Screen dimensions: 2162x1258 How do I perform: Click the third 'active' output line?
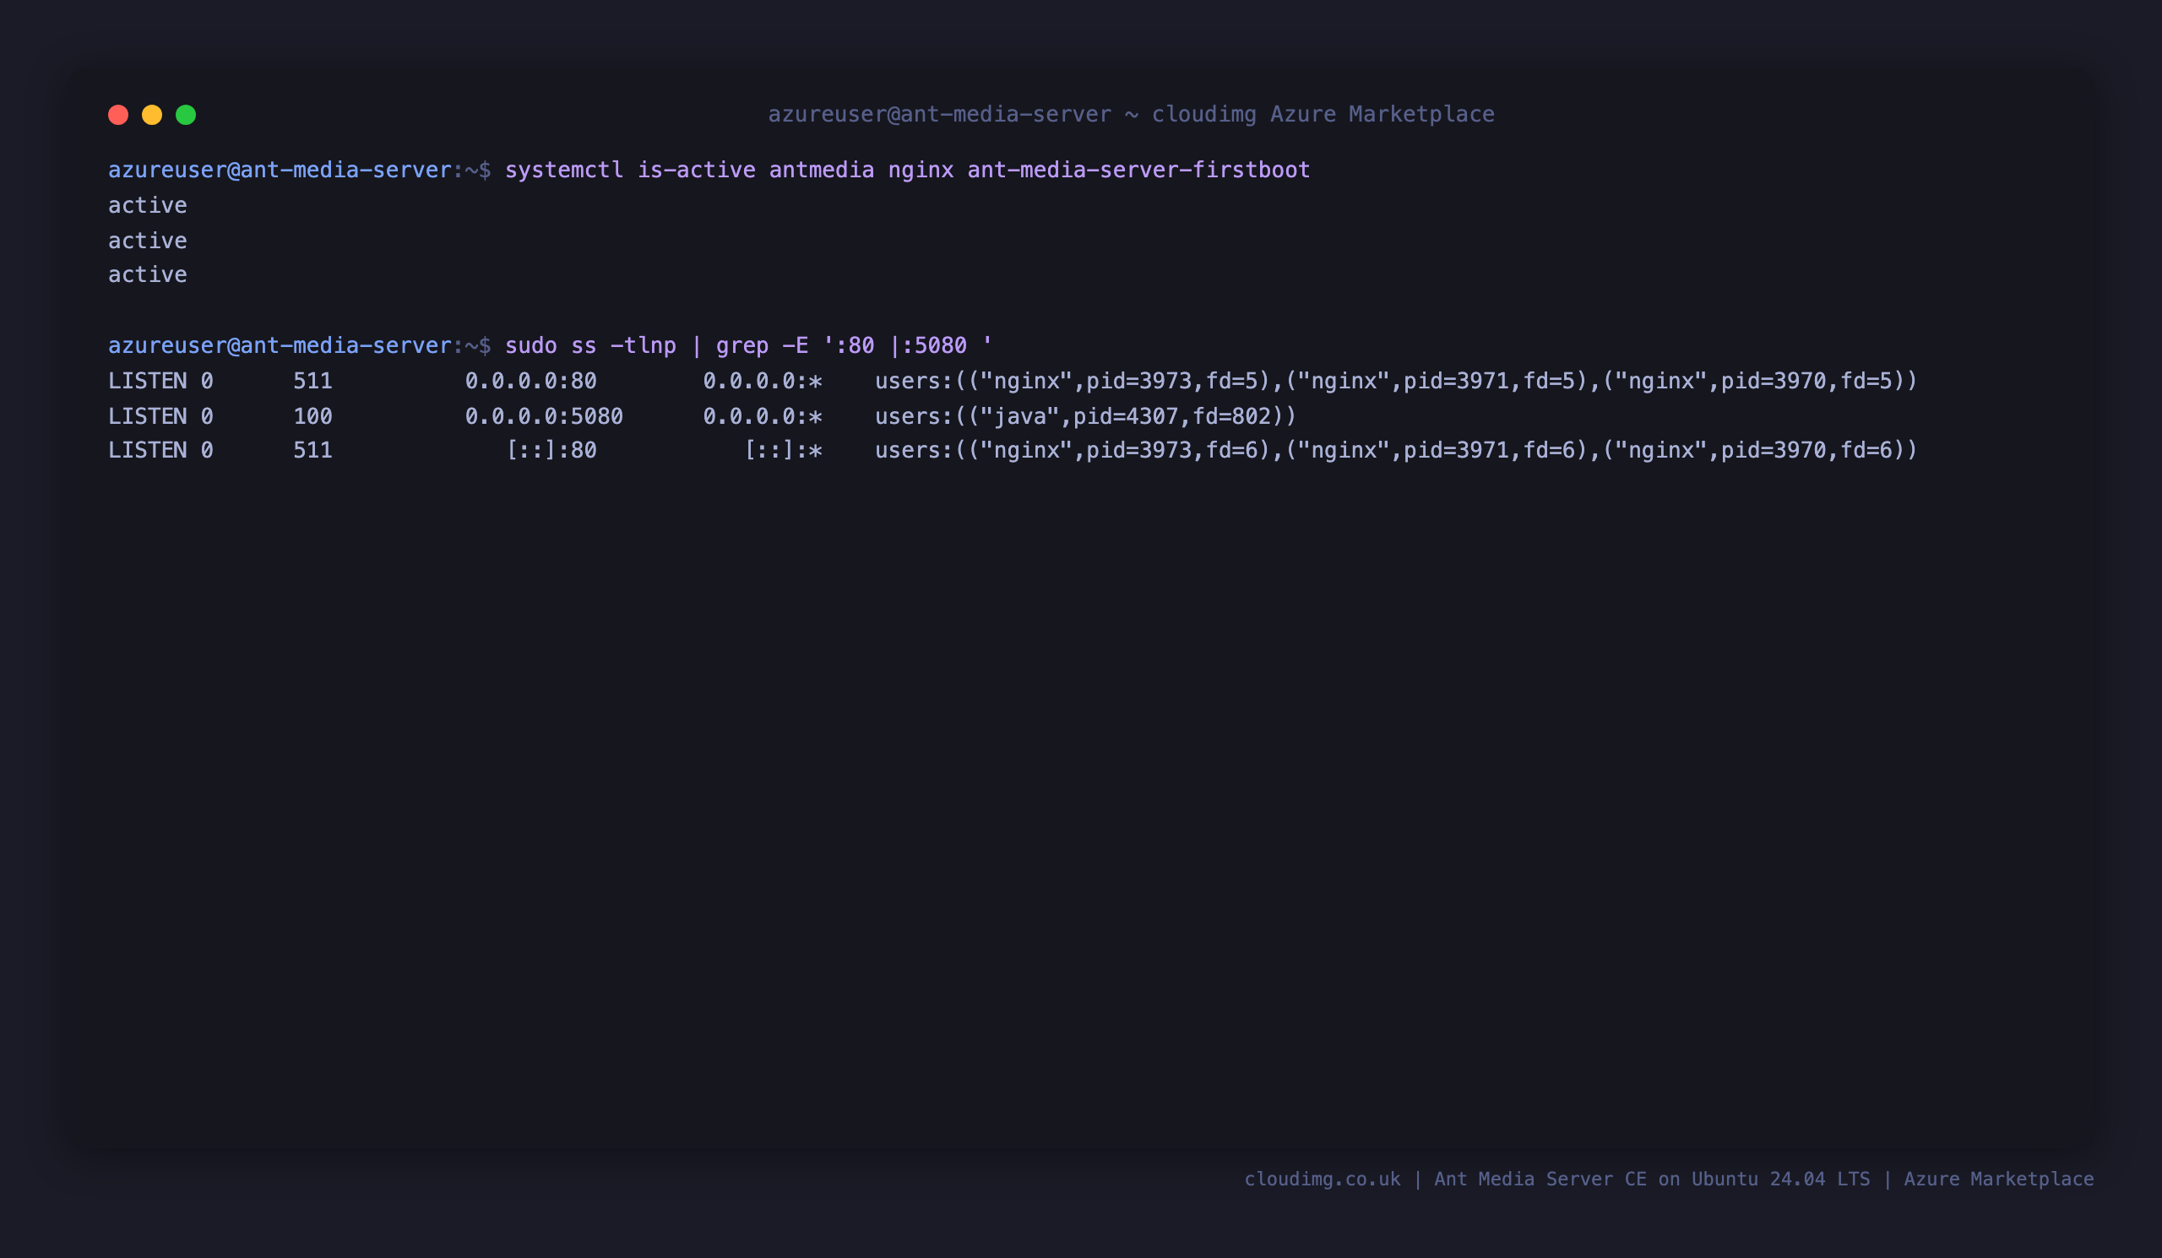(148, 274)
